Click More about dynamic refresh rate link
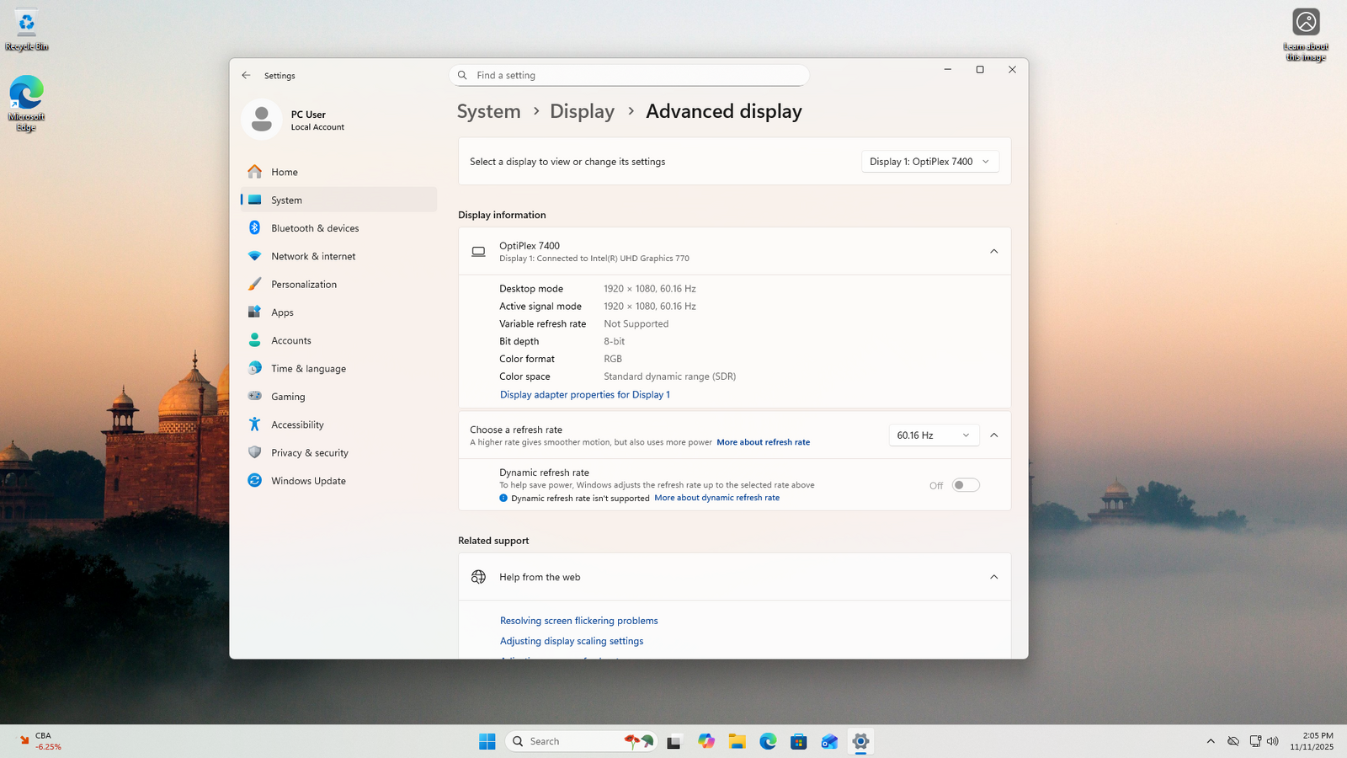Image resolution: width=1347 pixels, height=758 pixels. (x=716, y=498)
